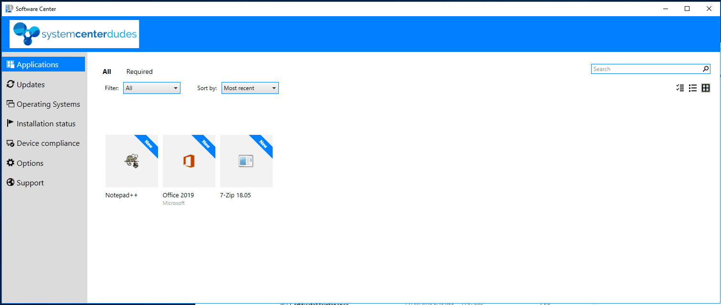Minimize the Software Center window
Viewport: 721px width, 305px height.
coord(666,9)
